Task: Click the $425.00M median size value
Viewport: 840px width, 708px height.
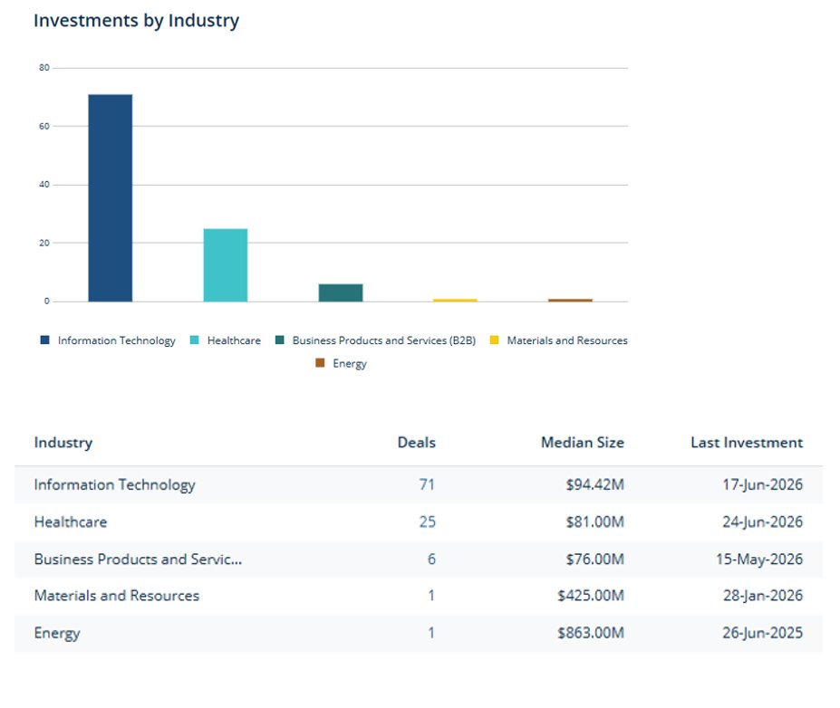Action: pos(591,596)
